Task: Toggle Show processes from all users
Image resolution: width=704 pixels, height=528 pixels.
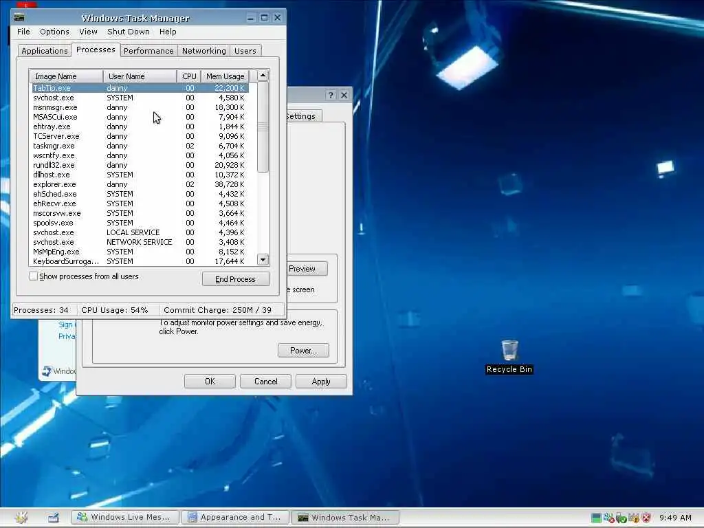Action: [33, 276]
